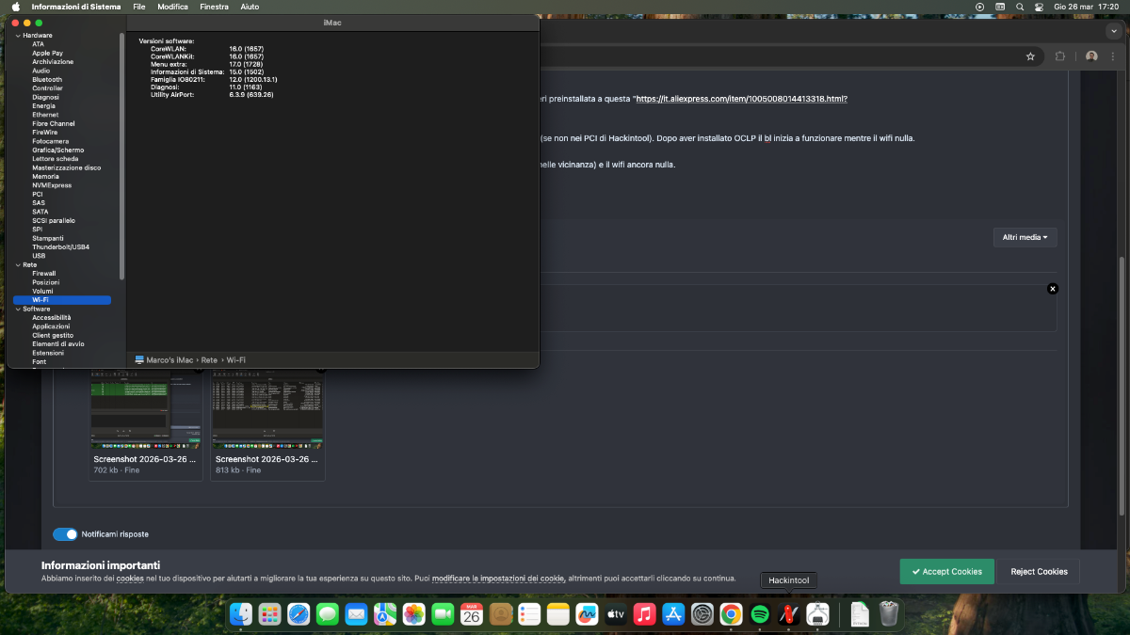Click the Reject Cookies button
The width and height of the screenshot is (1130, 635).
[x=1039, y=571]
